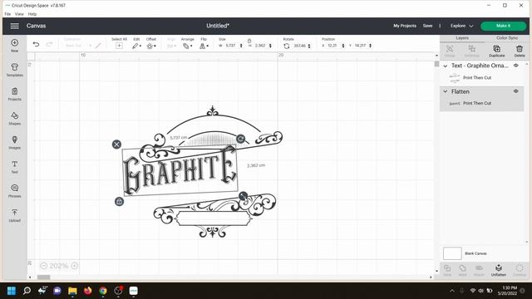This screenshot has width=532, height=299.
Task: Open the Offset dropdown
Action: 151,46
